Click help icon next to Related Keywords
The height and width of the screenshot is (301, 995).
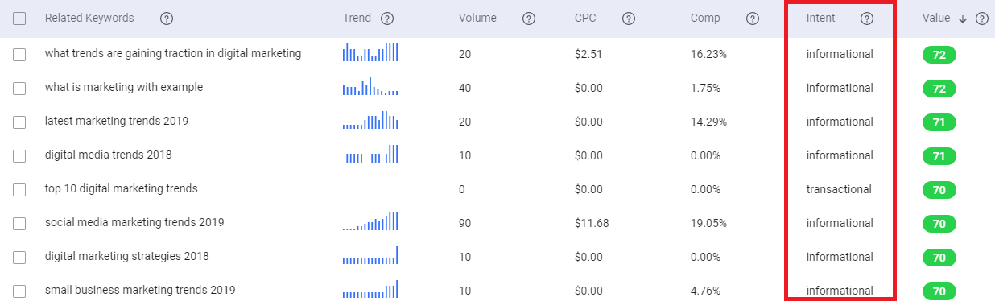(167, 19)
